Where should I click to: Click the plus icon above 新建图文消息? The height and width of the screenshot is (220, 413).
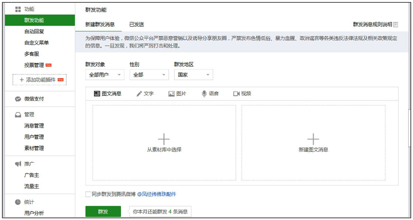[x=313, y=139]
